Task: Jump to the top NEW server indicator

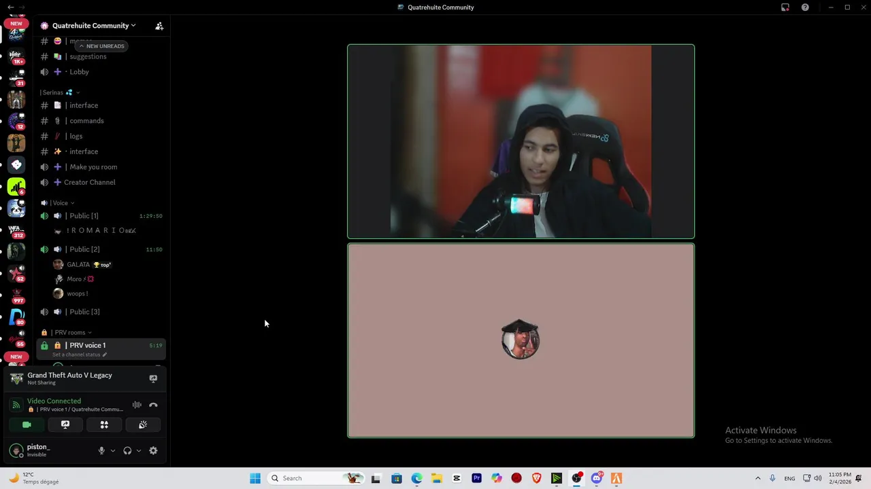Action: click(x=16, y=23)
